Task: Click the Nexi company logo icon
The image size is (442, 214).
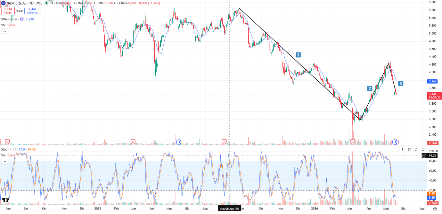Action: (3, 3)
